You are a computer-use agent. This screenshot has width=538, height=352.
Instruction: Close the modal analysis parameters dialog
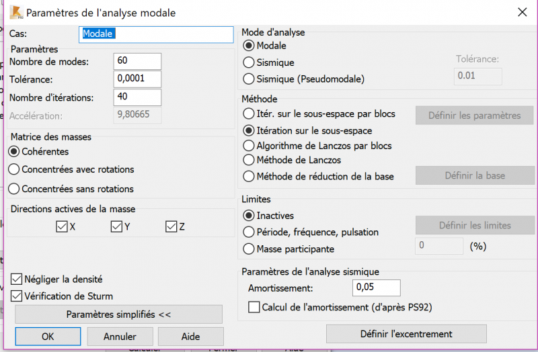(x=522, y=12)
